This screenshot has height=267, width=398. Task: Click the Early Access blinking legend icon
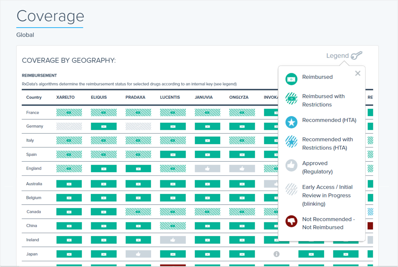291,189
